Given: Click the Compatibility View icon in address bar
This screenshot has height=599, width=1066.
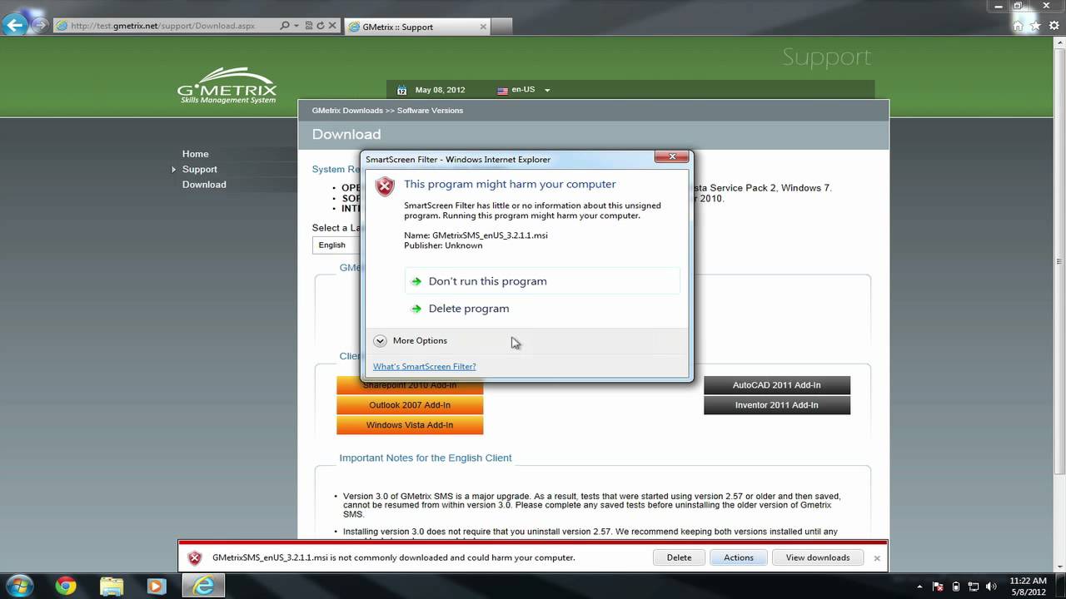Looking at the screenshot, I should 308,26.
